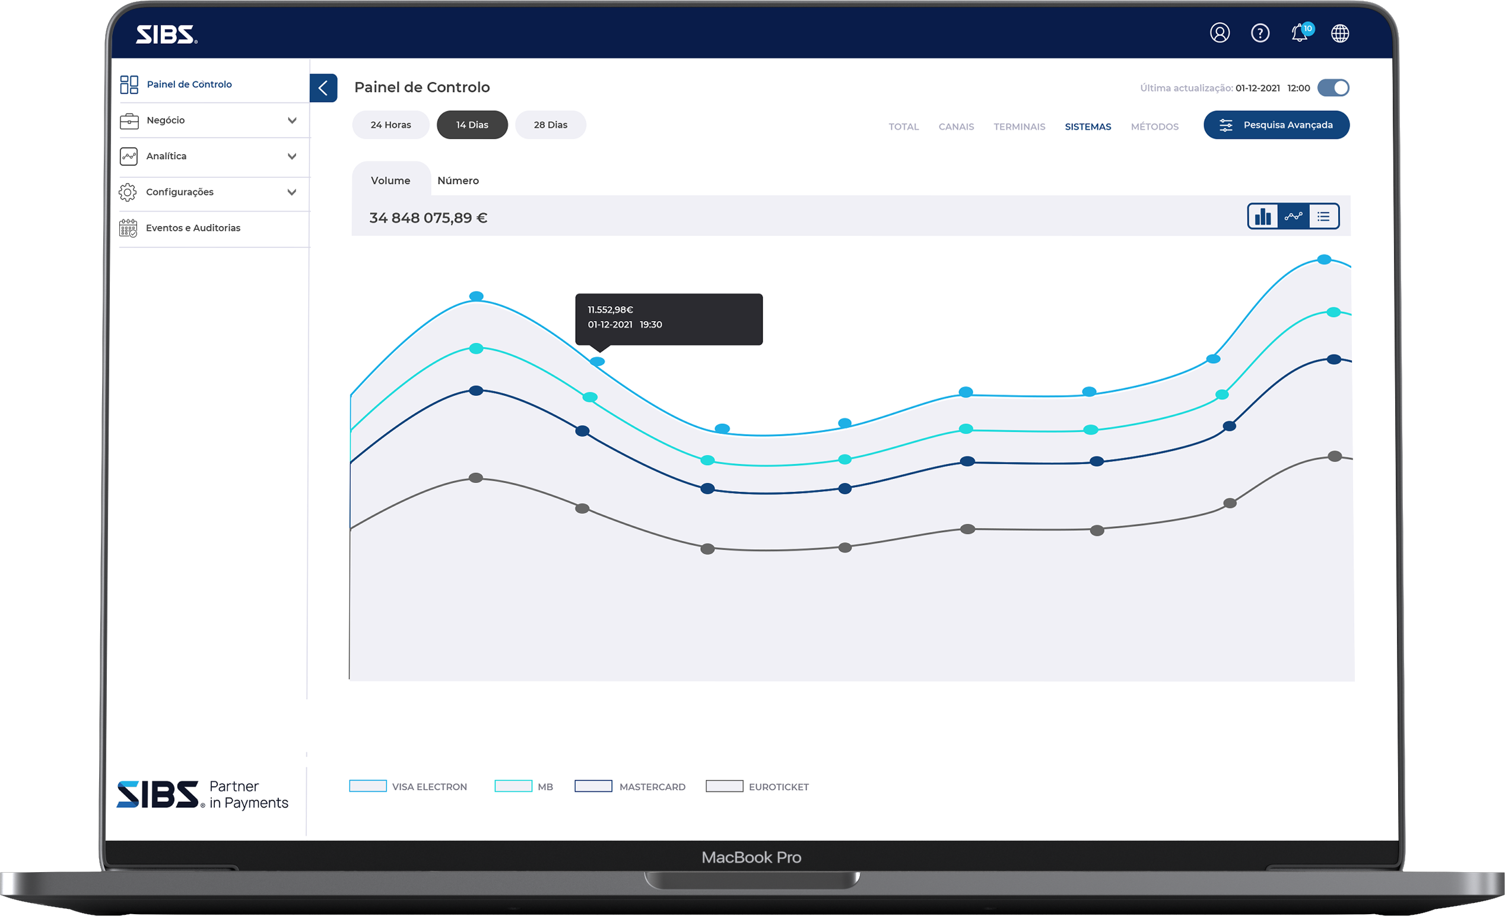Switch to the Número tab
Screen dimensions: 1505x916
click(458, 181)
